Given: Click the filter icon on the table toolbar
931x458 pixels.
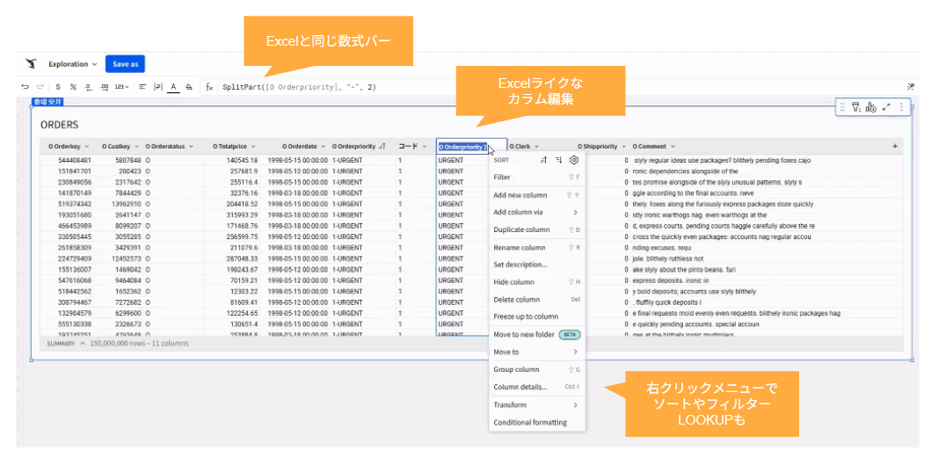Looking at the screenshot, I should point(856,107).
